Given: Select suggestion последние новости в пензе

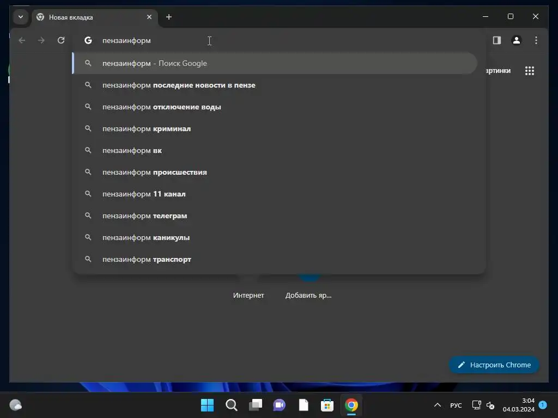Looking at the screenshot, I should pyautogui.click(x=275, y=85).
